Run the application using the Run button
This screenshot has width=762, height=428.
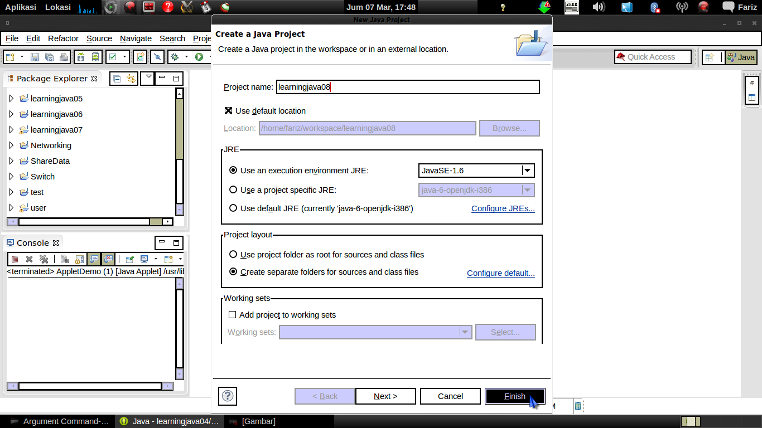(200, 56)
